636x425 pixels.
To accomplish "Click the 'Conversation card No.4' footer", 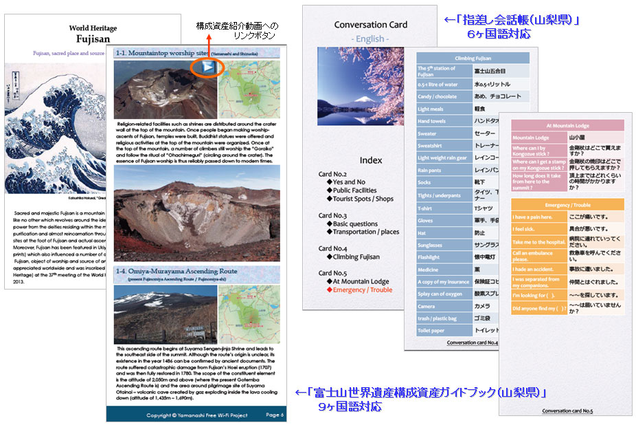I will tap(472, 342).
